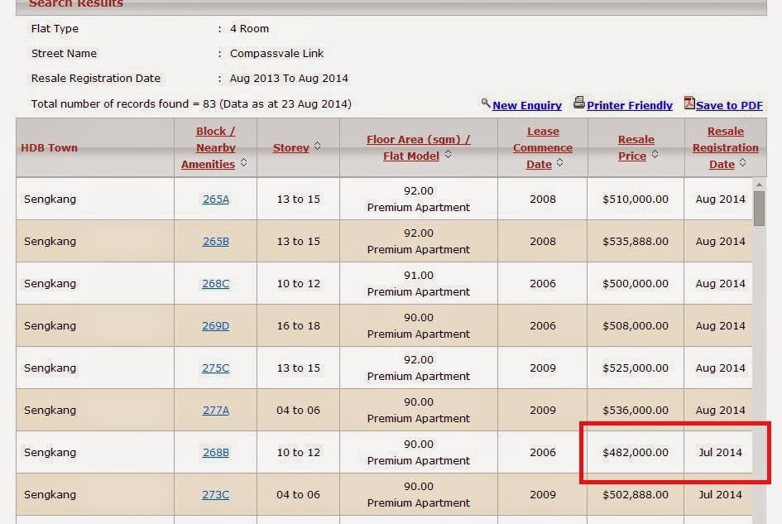The height and width of the screenshot is (524, 782).
Task: Select the $525,000.00 resale price cell
Action: (x=636, y=368)
